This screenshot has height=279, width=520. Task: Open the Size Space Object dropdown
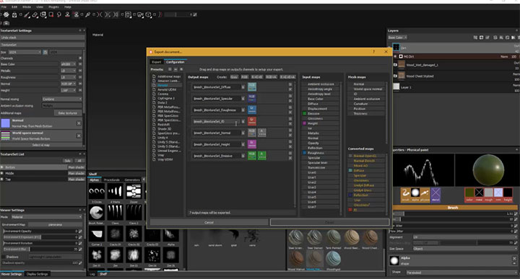(x=465, y=249)
